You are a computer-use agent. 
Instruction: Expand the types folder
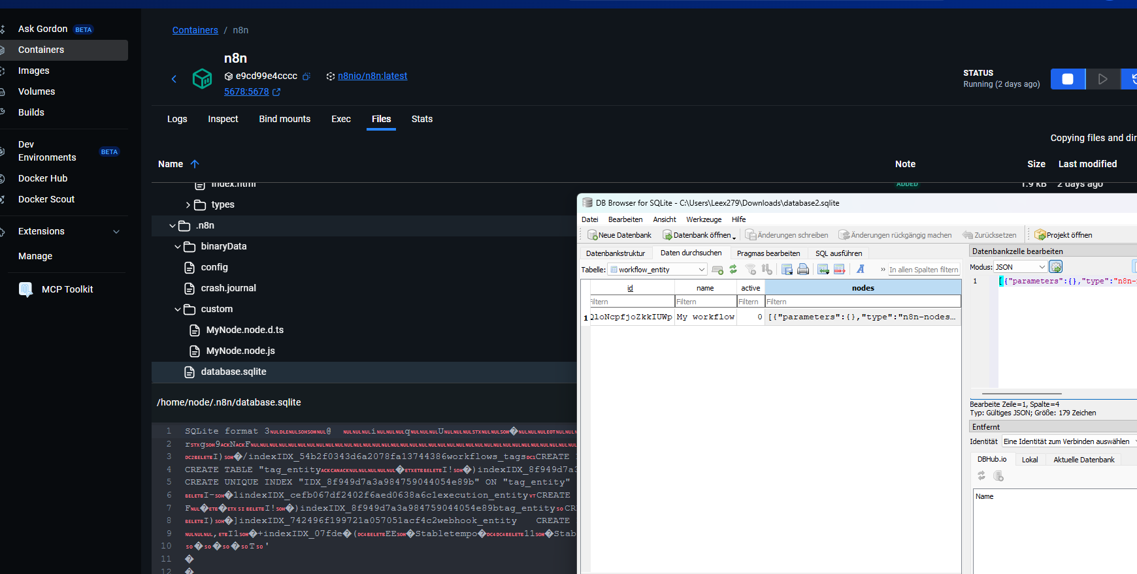pos(188,205)
